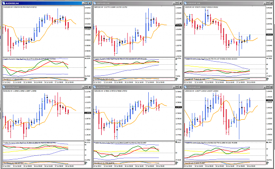This screenshot has height=169, width=275.
Task: Close the USDCHF,H4 chart window
Action: coord(271,3)
